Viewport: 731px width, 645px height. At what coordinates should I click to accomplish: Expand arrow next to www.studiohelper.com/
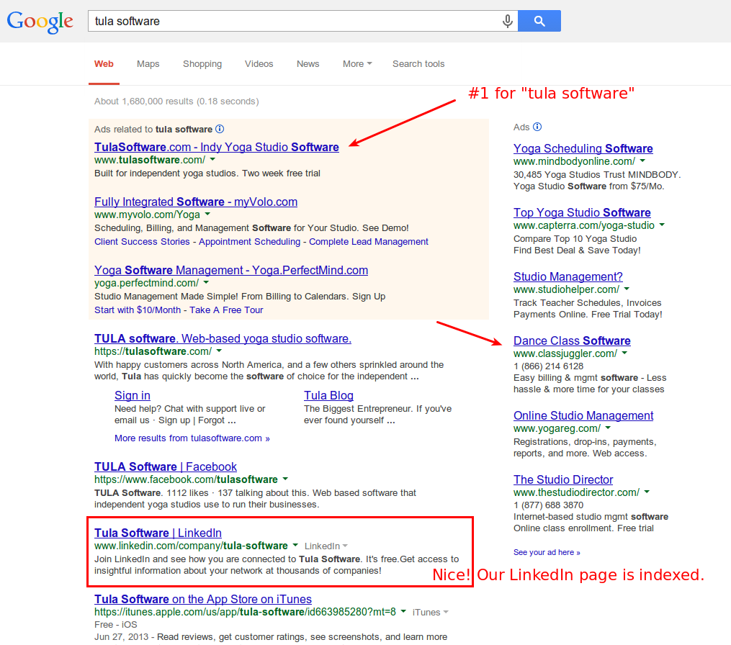tap(627, 289)
